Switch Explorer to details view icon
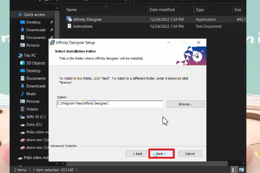The width and height of the screenshot is (260, 173). 233,170
